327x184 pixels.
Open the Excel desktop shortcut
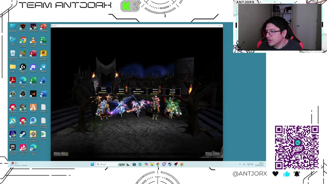[33, 82]
